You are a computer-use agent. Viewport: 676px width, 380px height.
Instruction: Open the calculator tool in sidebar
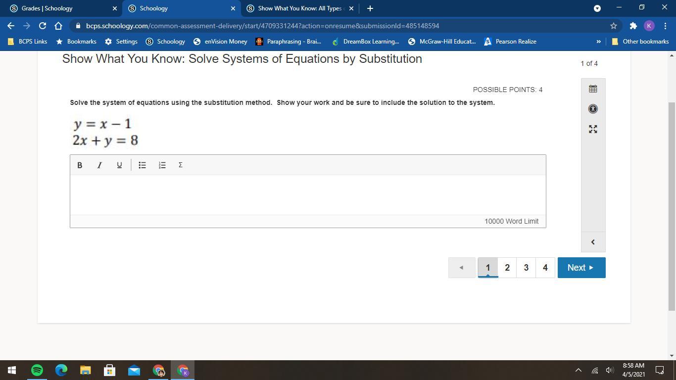click(593, 89)
